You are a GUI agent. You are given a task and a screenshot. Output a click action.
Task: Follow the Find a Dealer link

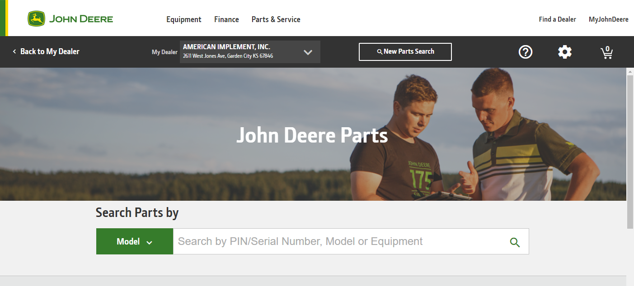point(557,19)
